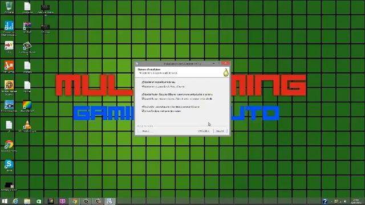Open the Recycle Bin desktop icon

(x=9, y=7)
